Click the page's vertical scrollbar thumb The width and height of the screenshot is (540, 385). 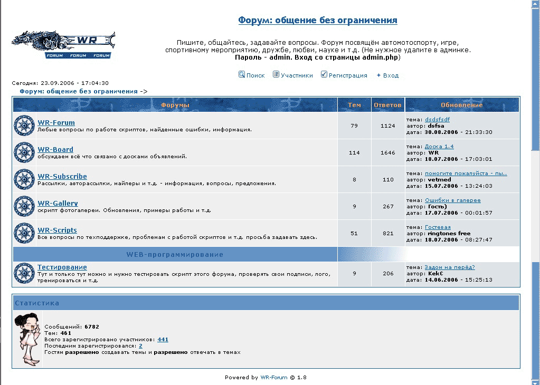coord(535,79)
